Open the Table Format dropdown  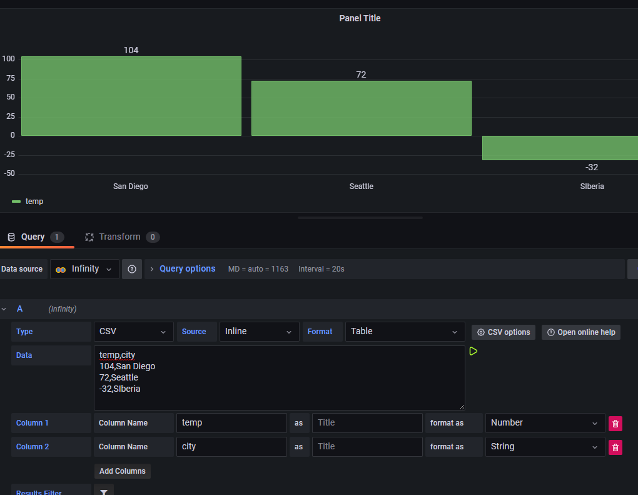pos(405,332)
